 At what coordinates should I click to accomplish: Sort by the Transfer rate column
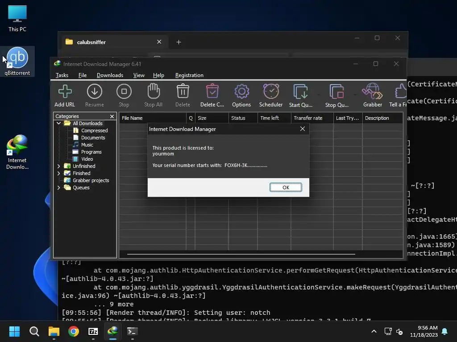coord(312,118)
